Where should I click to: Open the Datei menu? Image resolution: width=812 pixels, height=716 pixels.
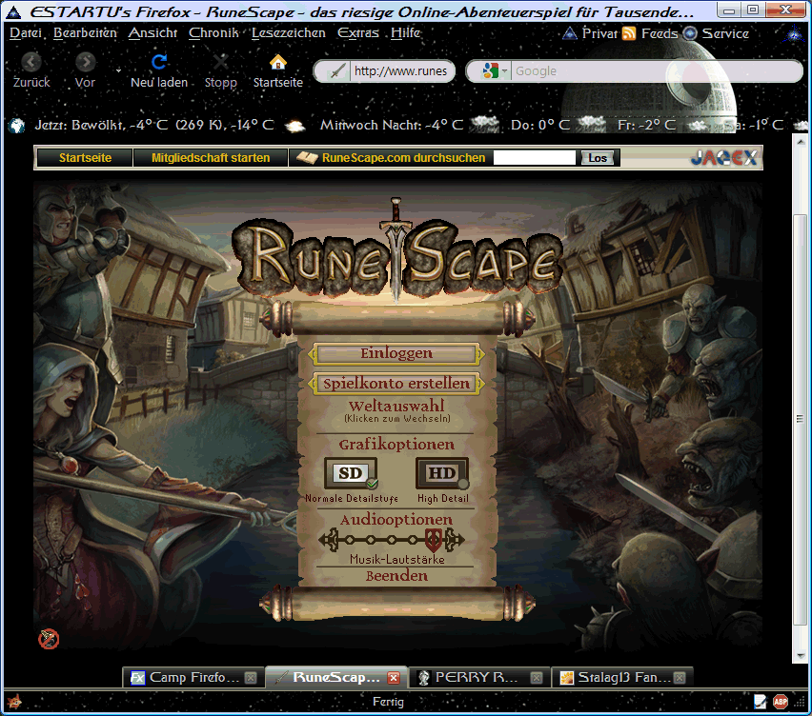point(26,33)
